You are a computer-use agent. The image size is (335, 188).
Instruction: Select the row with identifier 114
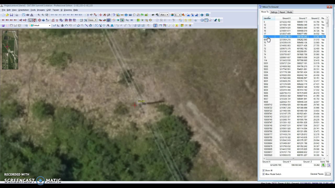pyautogui.click(x=294, y=60)
